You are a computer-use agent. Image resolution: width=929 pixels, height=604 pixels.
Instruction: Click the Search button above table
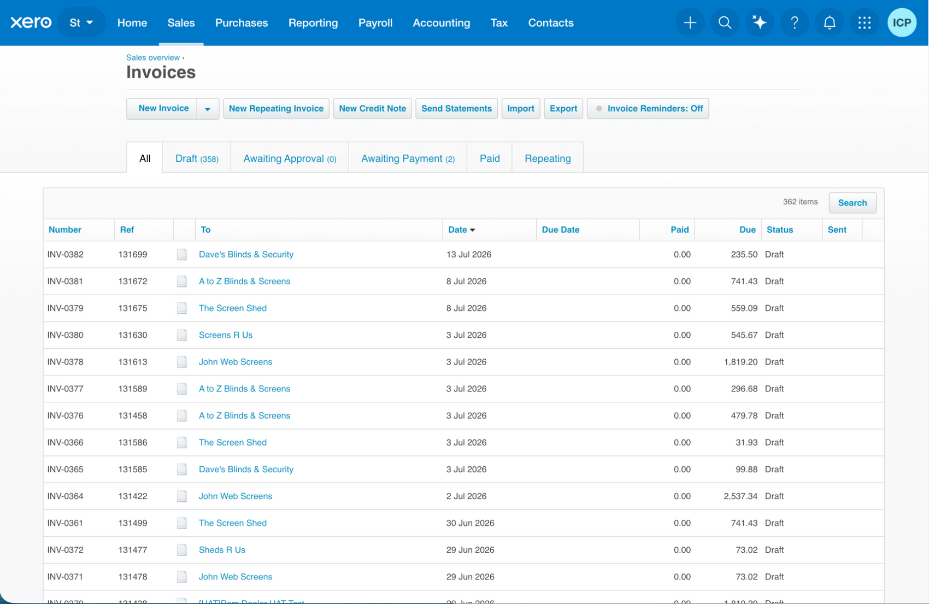852,203
